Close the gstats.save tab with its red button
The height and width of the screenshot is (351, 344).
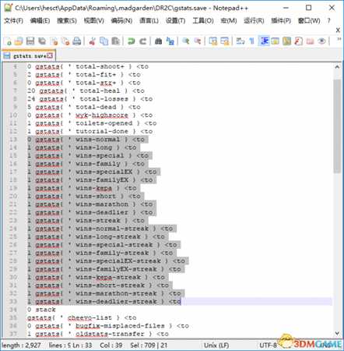pos(50,55)
